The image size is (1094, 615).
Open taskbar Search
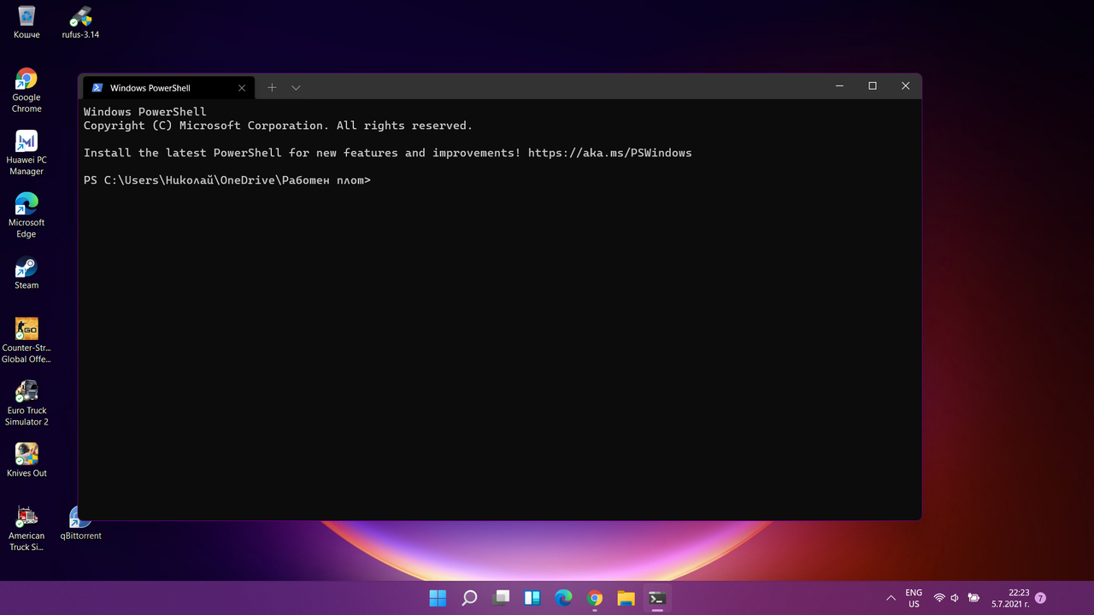(x=469, y=598)
